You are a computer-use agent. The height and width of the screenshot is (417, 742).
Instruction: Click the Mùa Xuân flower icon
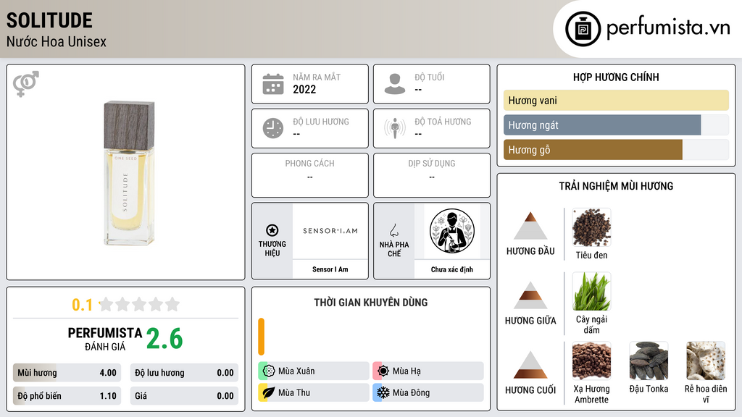pyautogui.click(x=268, y=371)
